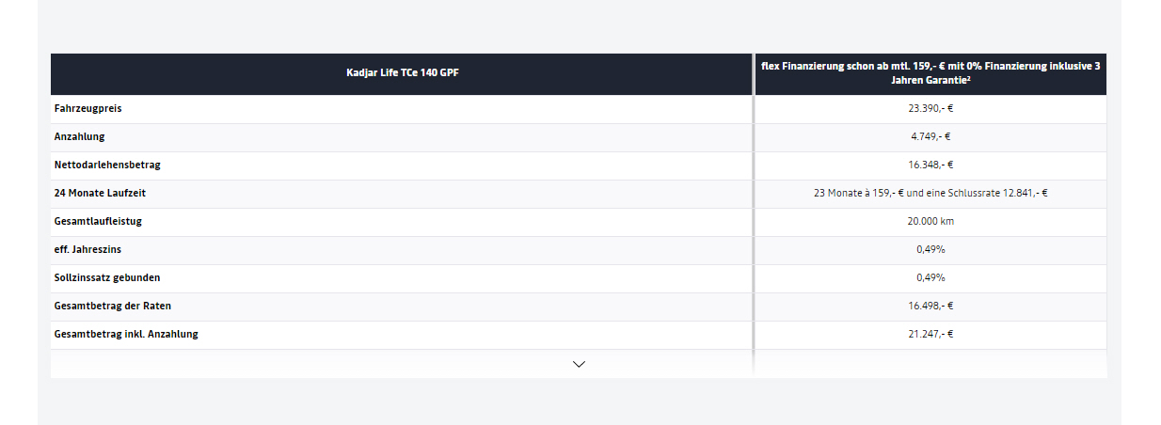Image resolution: width=1161 pixels, height=425 pixels.
Task: Click the Kadjar Life TCe 140 GPF header
Action: click(402, 73)
